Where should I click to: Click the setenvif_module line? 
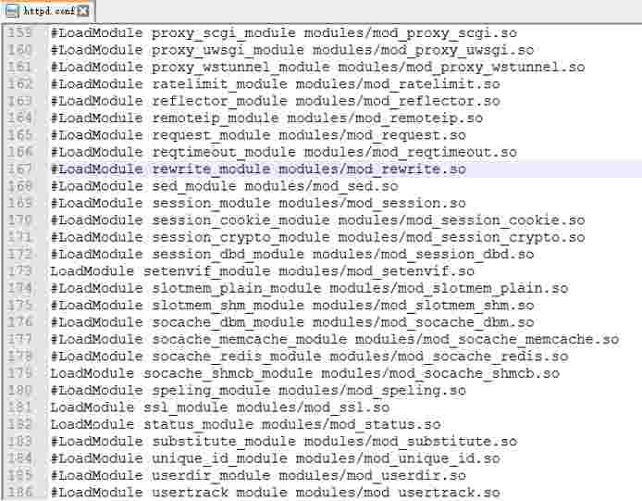262,271
